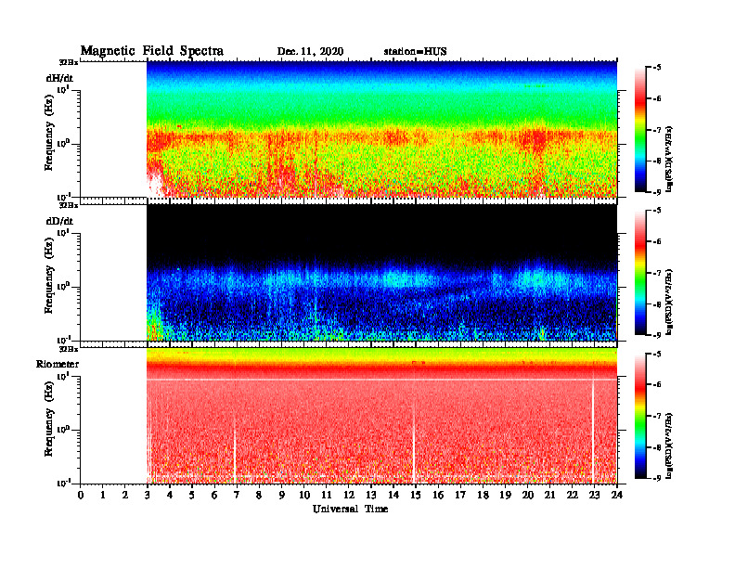Click the log PSD label beside dH/dt color bar
735x568 pixels.
click(x=669, y=159)
